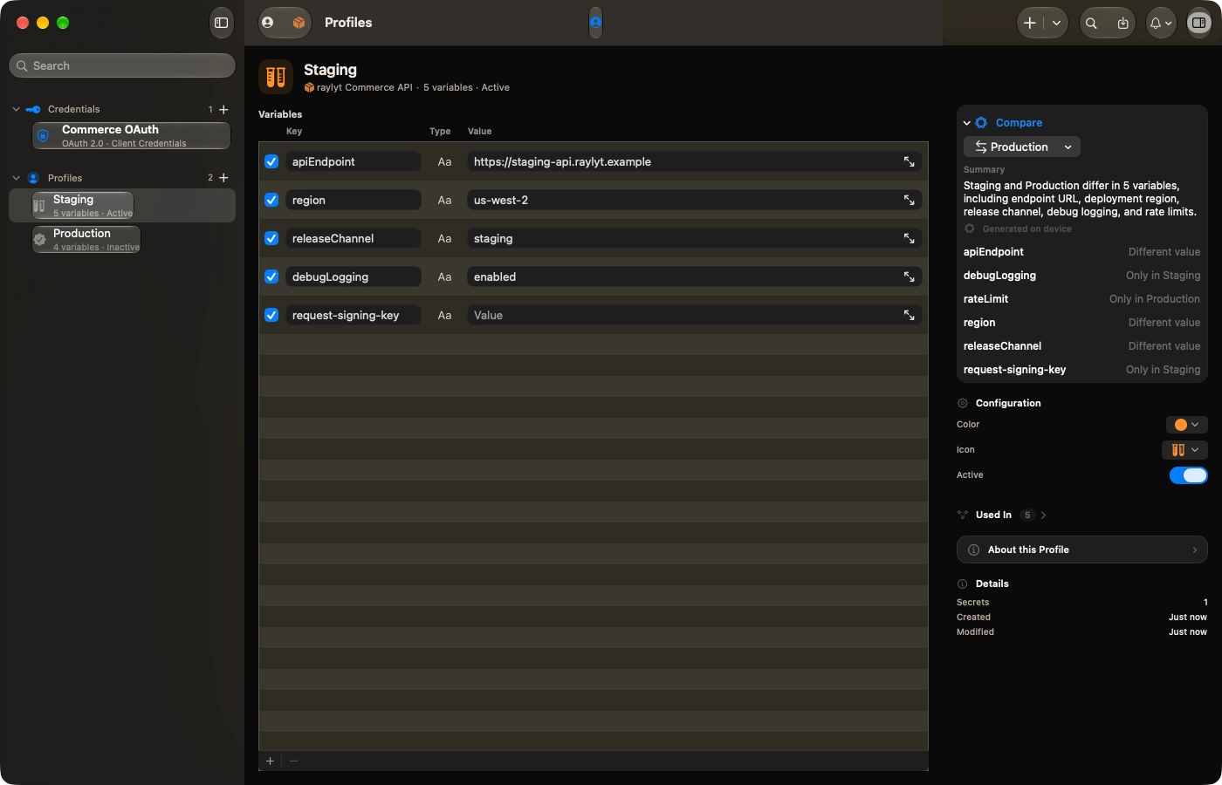
Task: Open the dropdown arrow beside the toolbar plus
Action: click(1056, 24)
